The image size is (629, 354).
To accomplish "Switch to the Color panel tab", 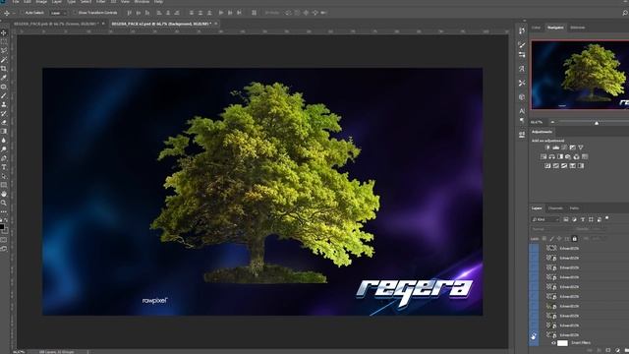I will point(537,28).
